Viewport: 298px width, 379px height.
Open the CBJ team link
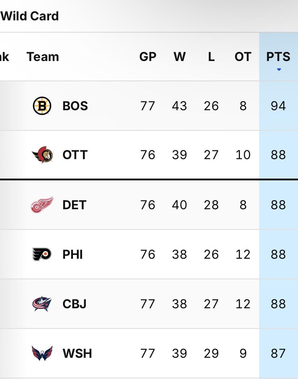[74, 304]
